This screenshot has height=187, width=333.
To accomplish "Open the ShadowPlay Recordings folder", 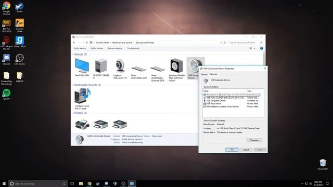I will [6, 78].
